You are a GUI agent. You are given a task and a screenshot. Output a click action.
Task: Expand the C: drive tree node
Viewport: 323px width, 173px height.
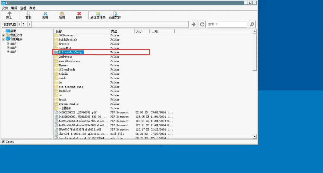(8, 43)
